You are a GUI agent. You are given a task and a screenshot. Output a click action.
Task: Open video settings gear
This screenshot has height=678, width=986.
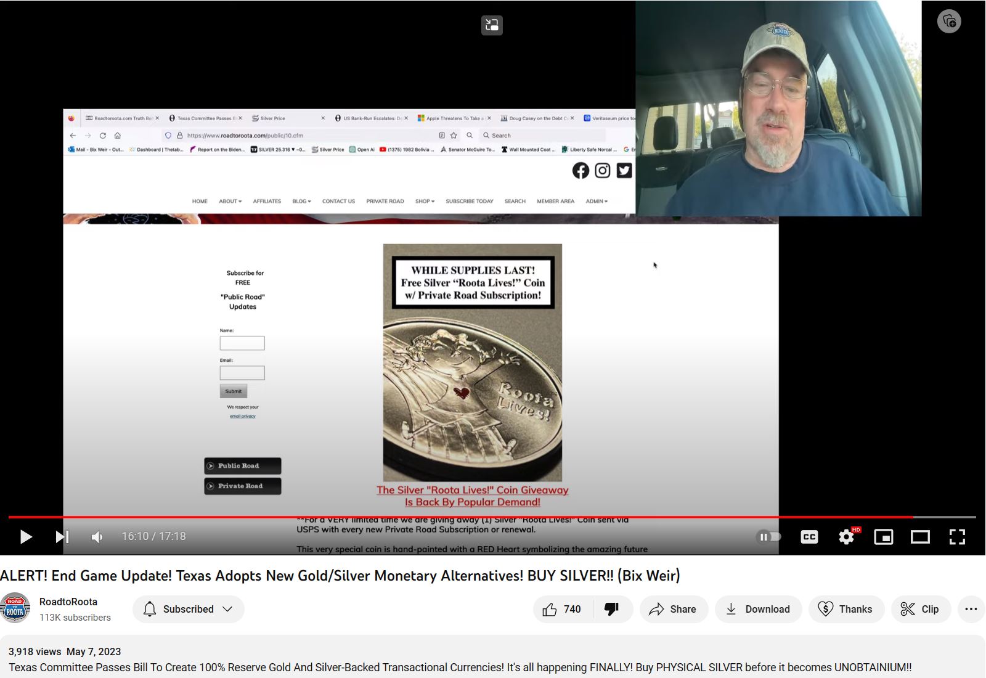tap(847, 537)
